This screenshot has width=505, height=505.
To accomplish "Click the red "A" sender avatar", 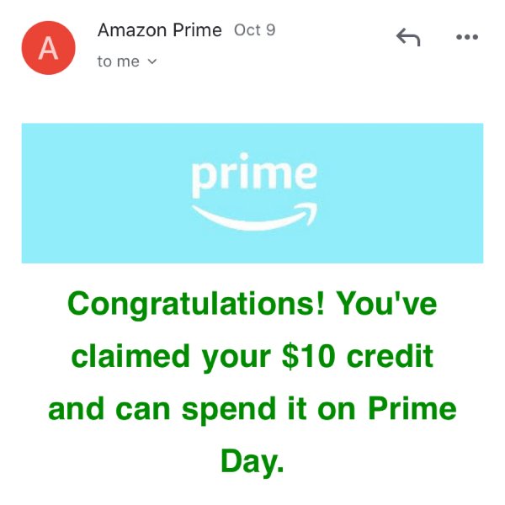I will coord(48,48).
